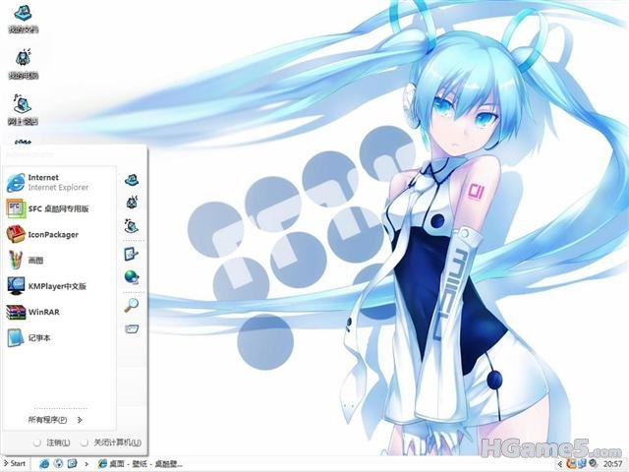Click the 注销(L) log off button

(52, 442)
